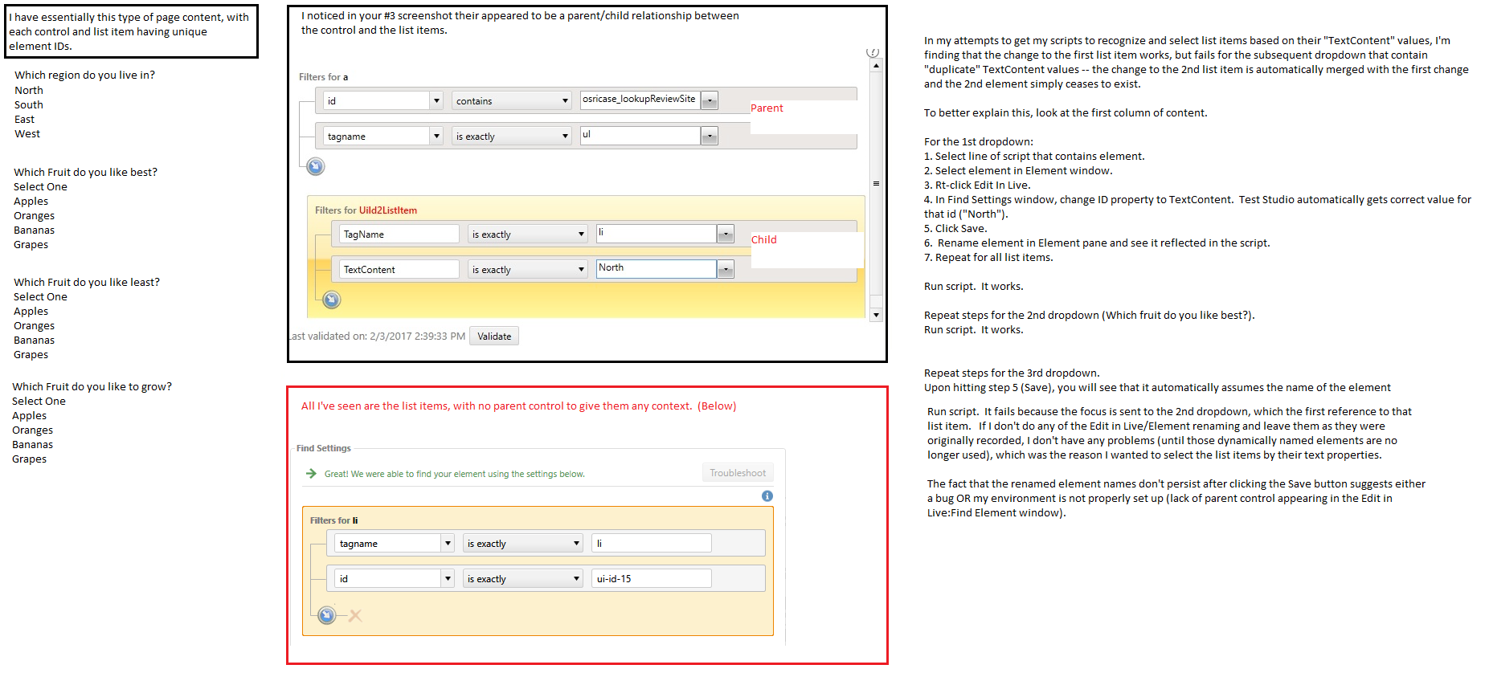
Task: Click the "Filters for Uild2ListItem" heading
Action: [x=366, y=210]
